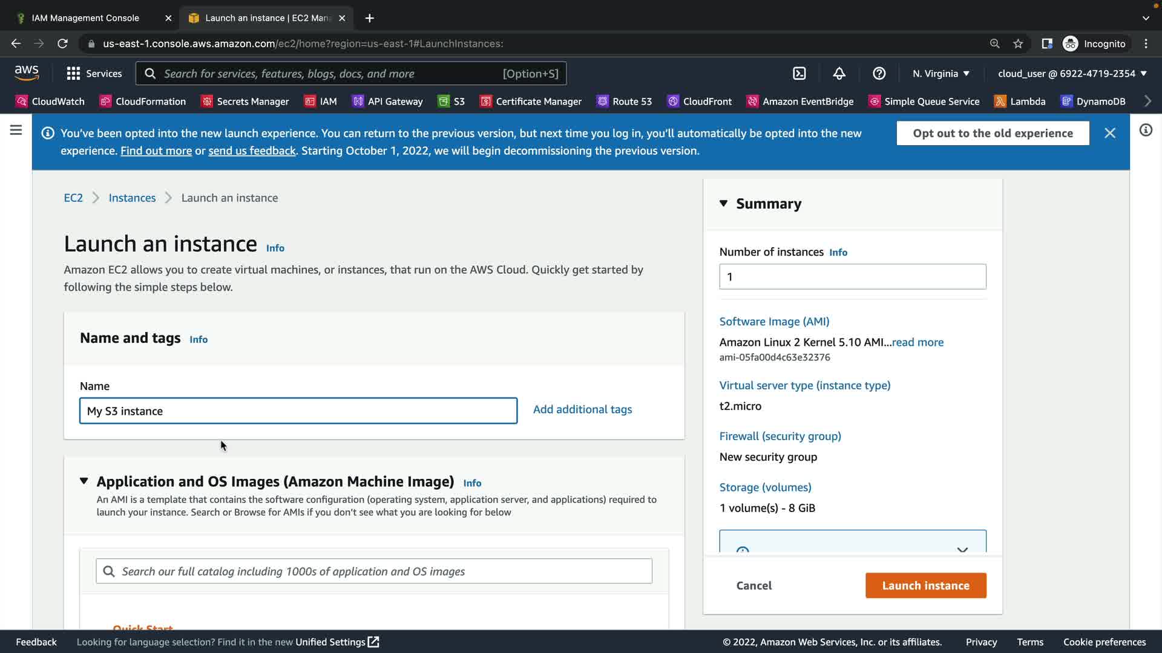Viewport: 1162px width, 653px height.
Task: Click the help question mark icon
Action: [879, 73]
